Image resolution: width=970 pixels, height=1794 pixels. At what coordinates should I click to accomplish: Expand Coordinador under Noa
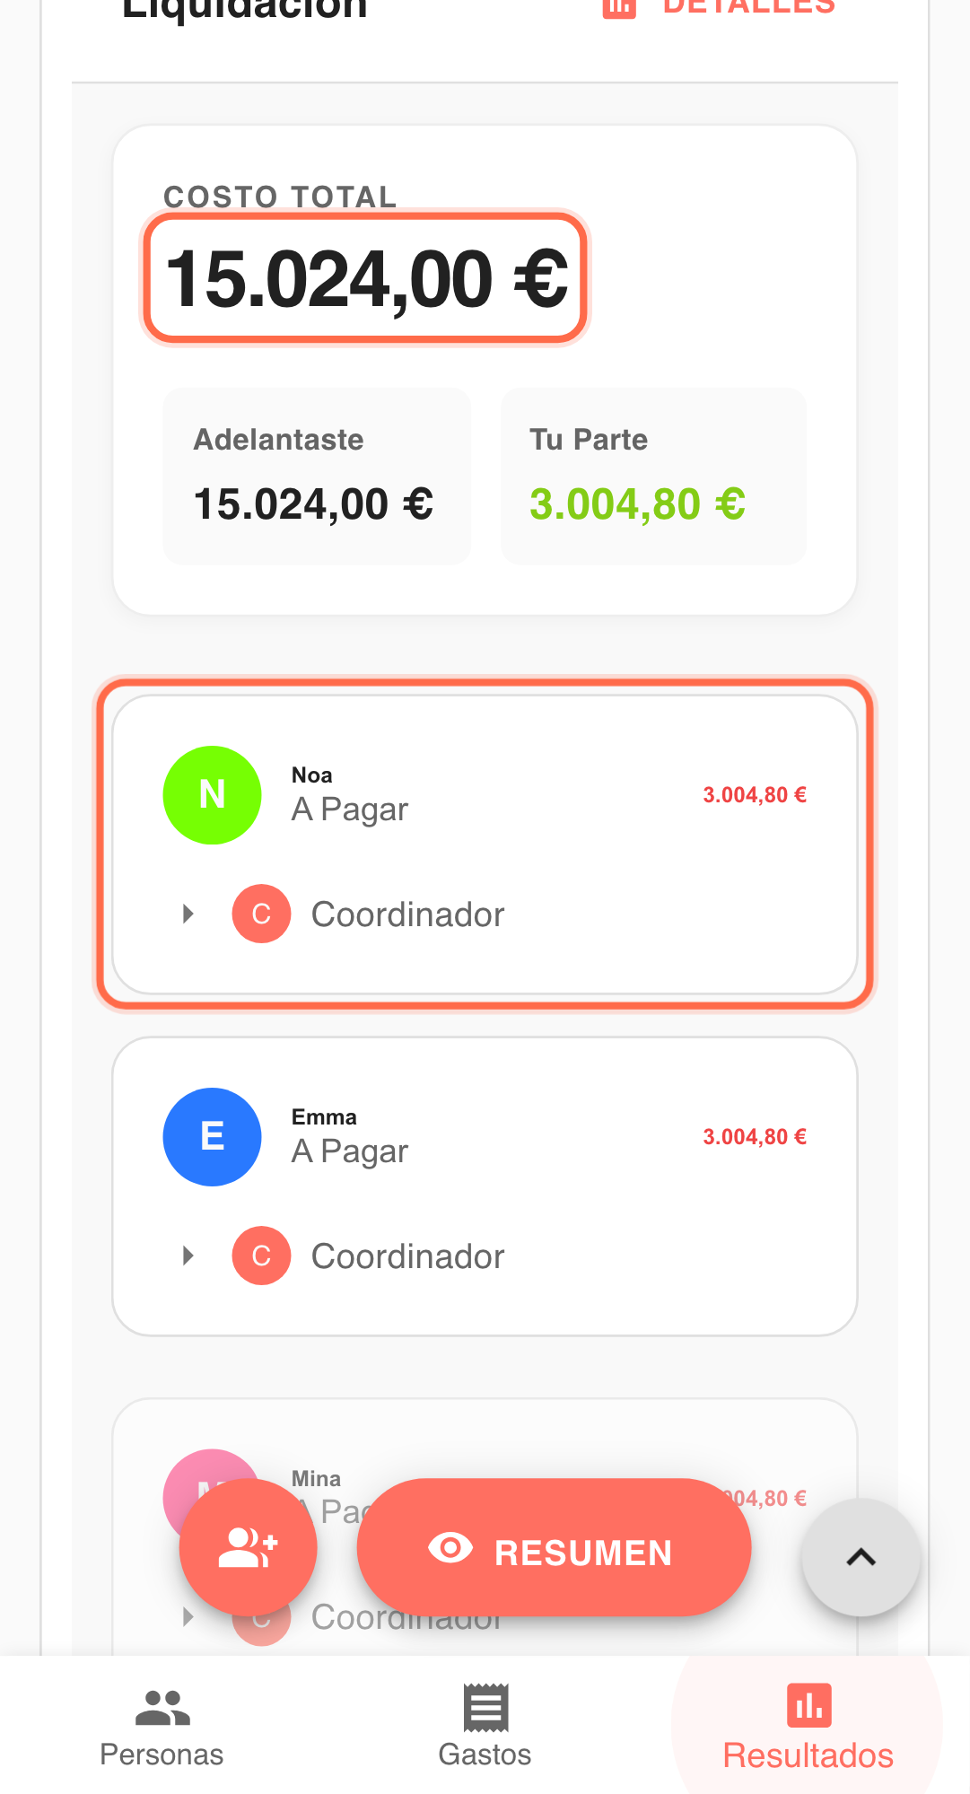click(x=188, y=915)
